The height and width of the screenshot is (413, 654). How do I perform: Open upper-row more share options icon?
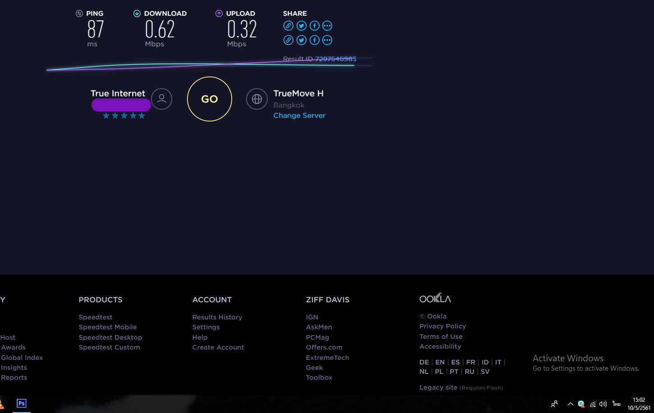pyautogui.click(x=327, y=26)
